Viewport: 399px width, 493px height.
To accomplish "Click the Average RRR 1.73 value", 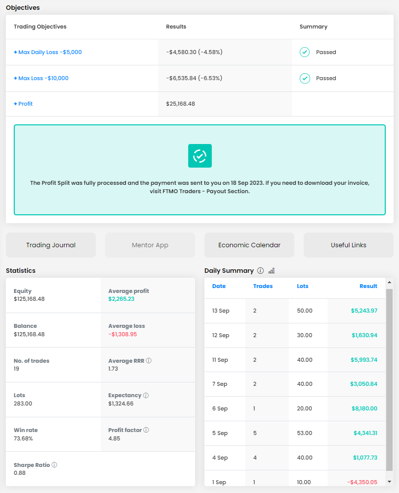I will (113, 369).
